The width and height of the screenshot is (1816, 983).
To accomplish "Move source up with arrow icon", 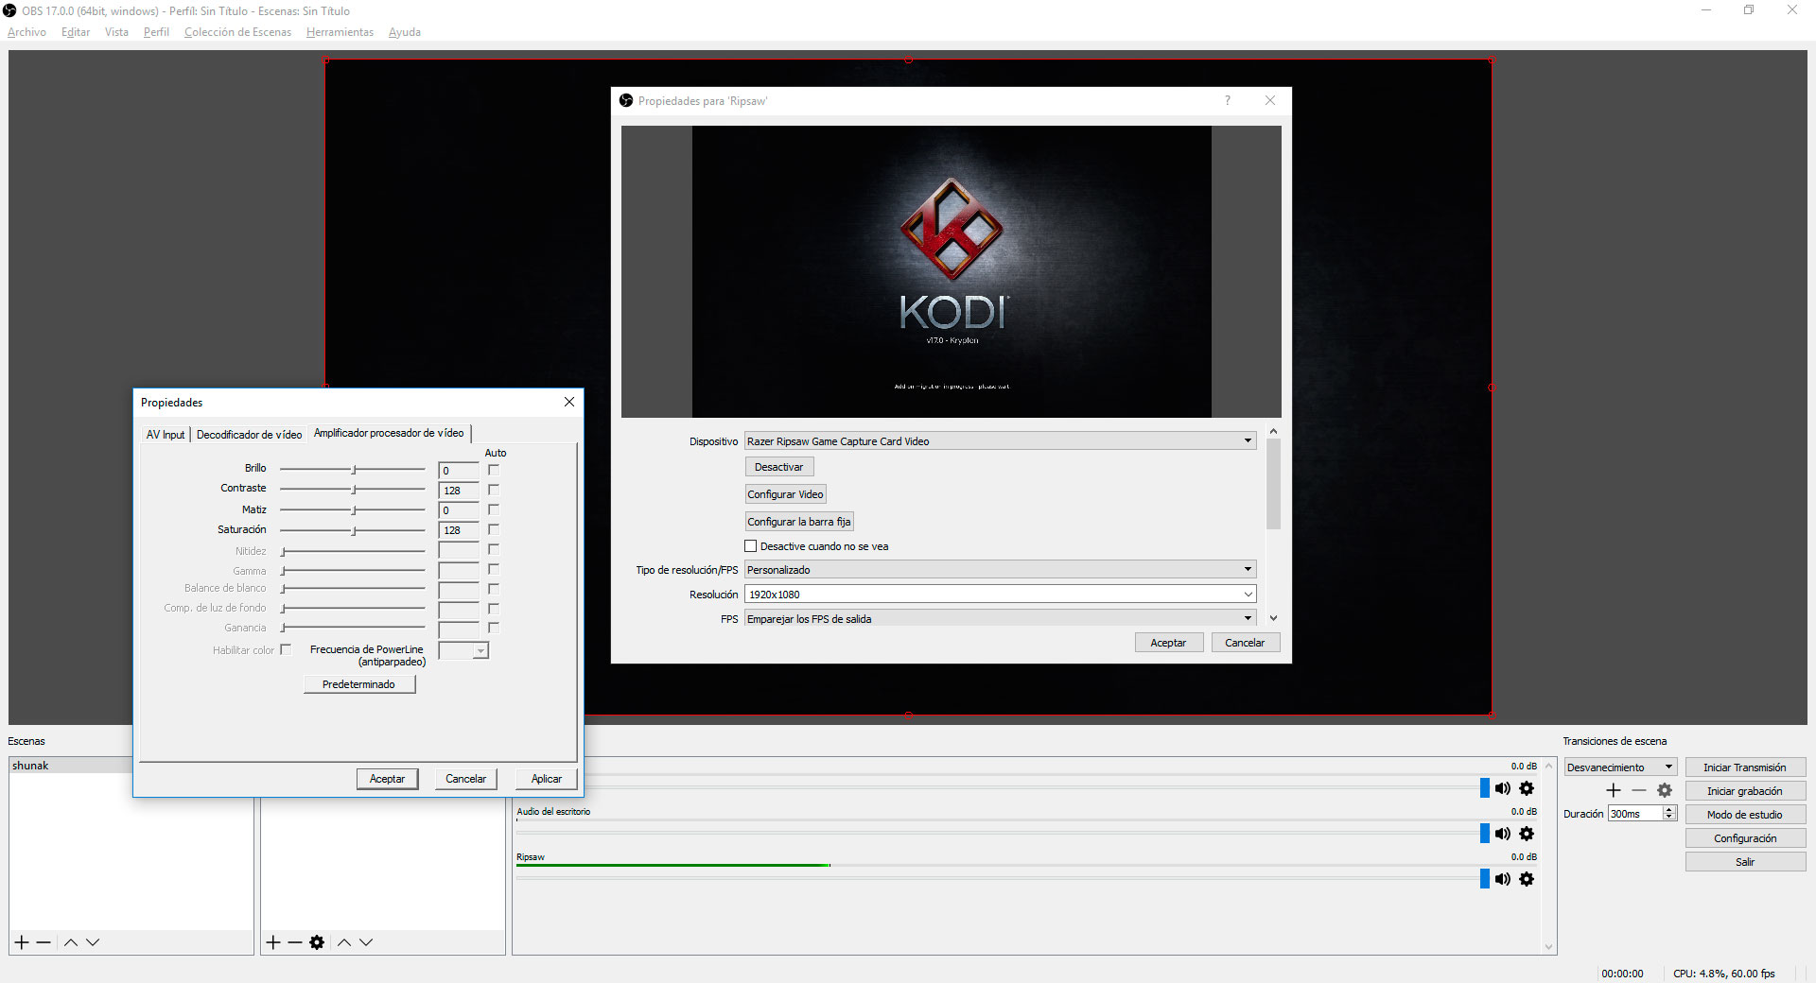I will [x=344, y=942].
